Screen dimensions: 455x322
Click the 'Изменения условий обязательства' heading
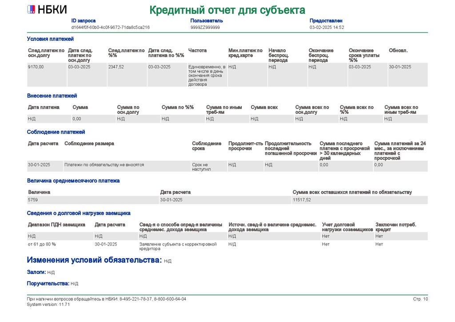click(94, 260)
